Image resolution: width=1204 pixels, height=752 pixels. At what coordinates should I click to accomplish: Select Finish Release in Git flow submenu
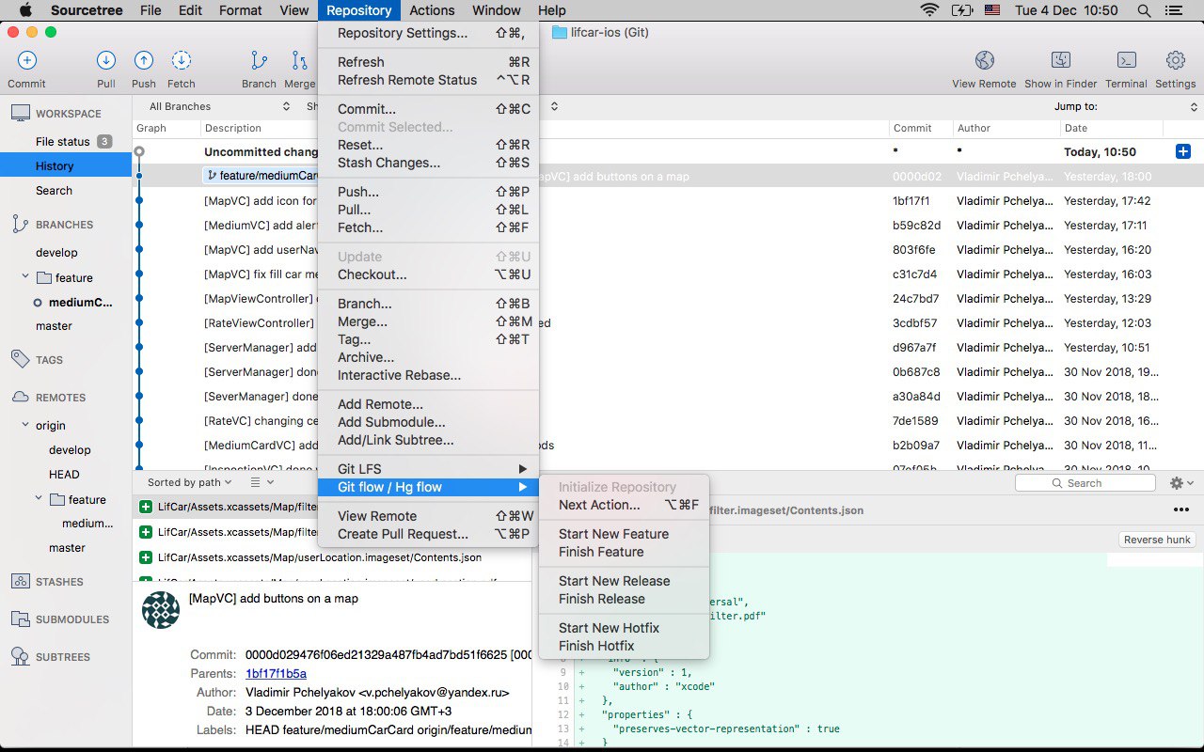pos(624,599)
